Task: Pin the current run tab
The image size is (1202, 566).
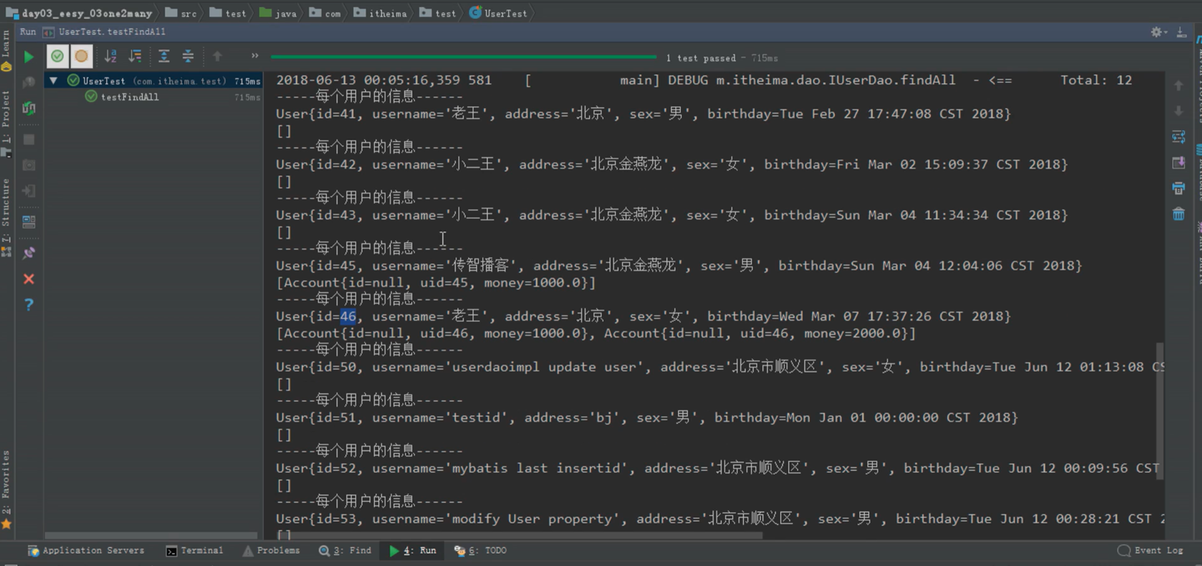Action: [29, 253]
